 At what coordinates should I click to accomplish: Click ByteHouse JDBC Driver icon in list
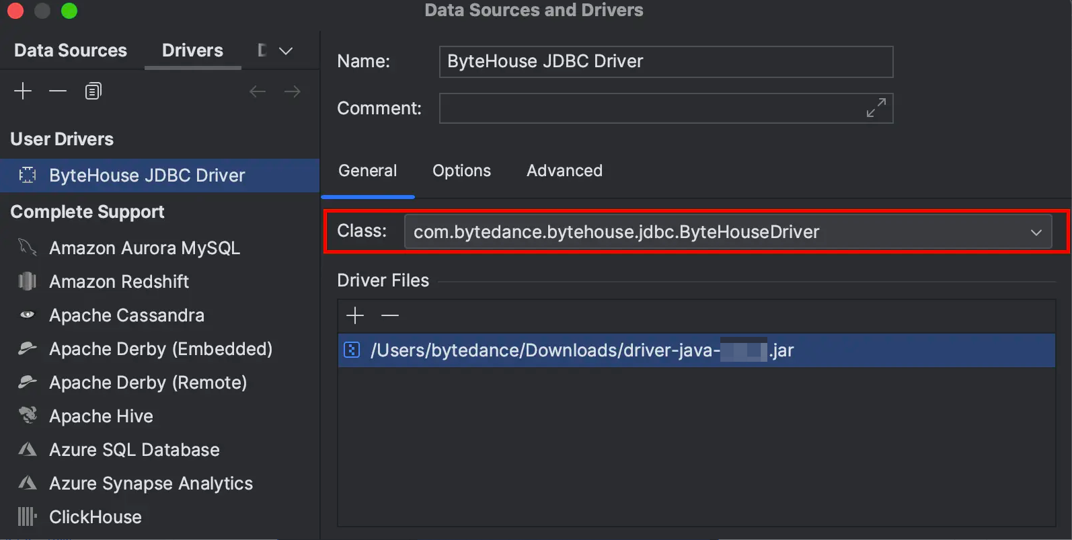point(28,176)
